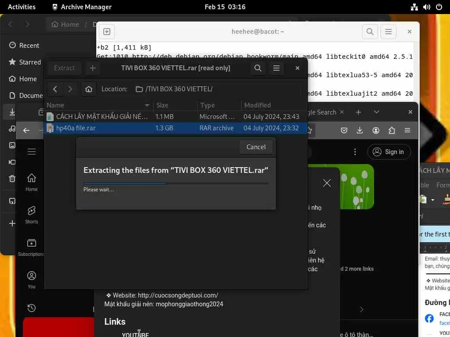Open search in the terminal window
Viewport: 450px width, 337px height.
click(x=370, y=32)
